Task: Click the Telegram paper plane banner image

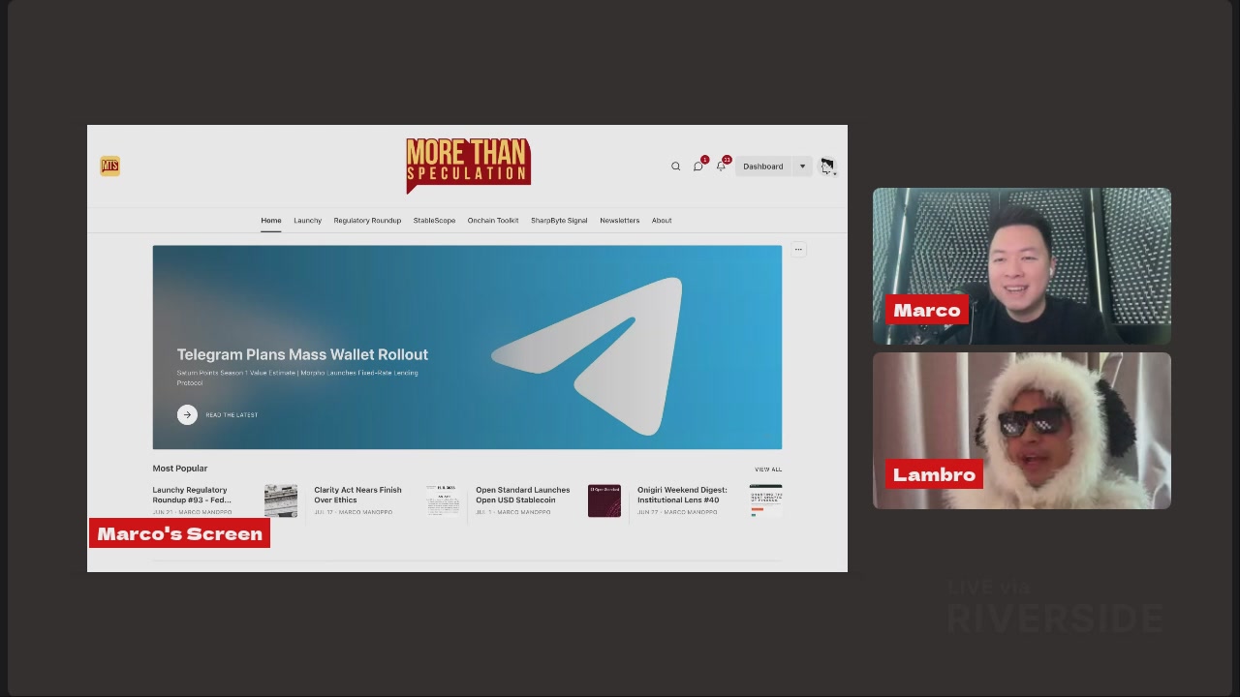Action: click(587, 355)
